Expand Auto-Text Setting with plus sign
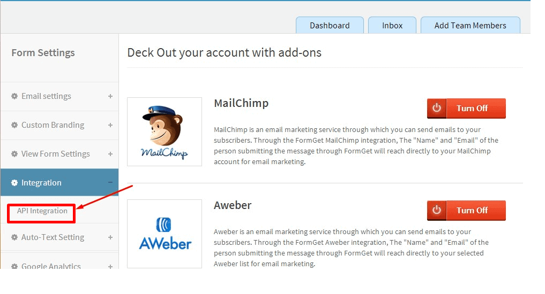This screenshot has height=294, width=545. (x=110, y=237)
